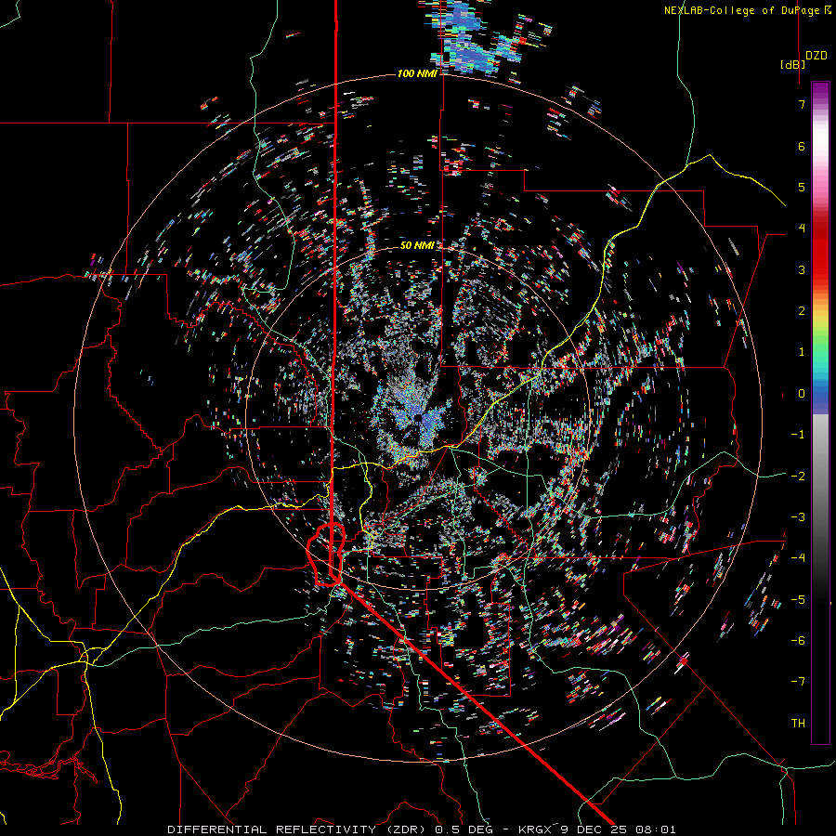Click the TH threshold label on the scale

[x=798, y=724]
